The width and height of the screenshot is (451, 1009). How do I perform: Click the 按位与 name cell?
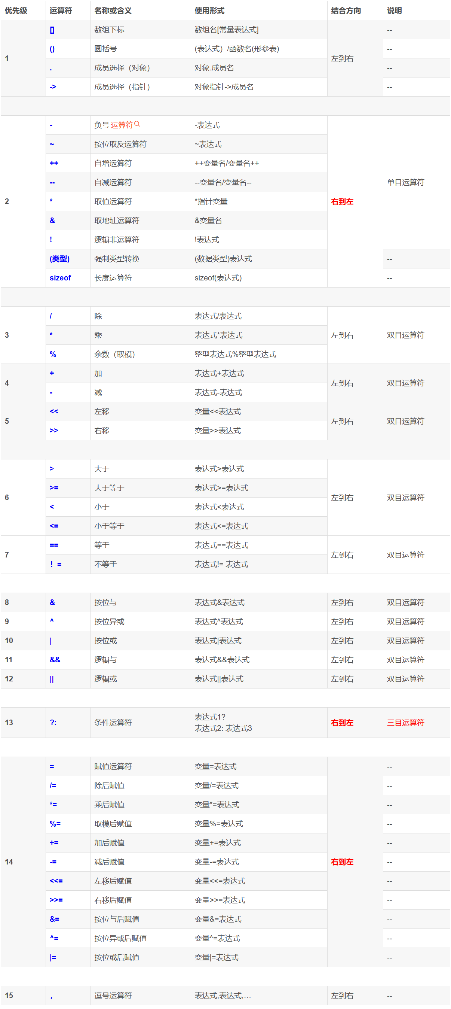(141, 602)
